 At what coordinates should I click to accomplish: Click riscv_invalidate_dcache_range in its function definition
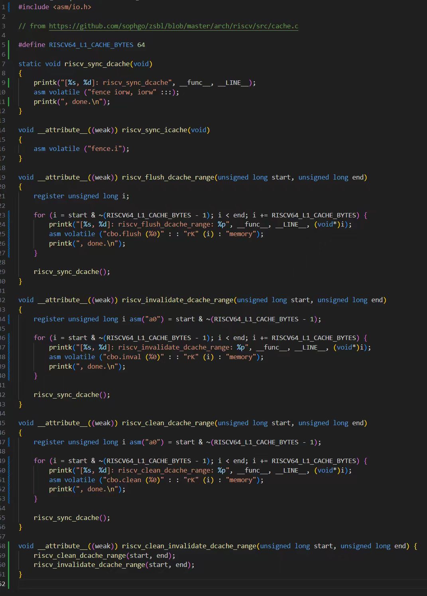(x=177, y=300)
